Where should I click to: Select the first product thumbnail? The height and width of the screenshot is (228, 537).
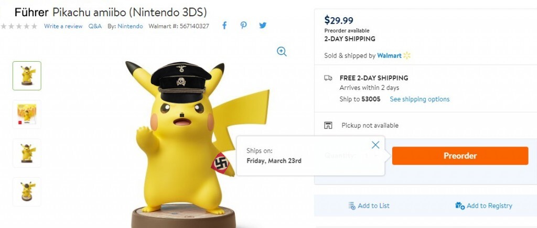click(27, 76)
